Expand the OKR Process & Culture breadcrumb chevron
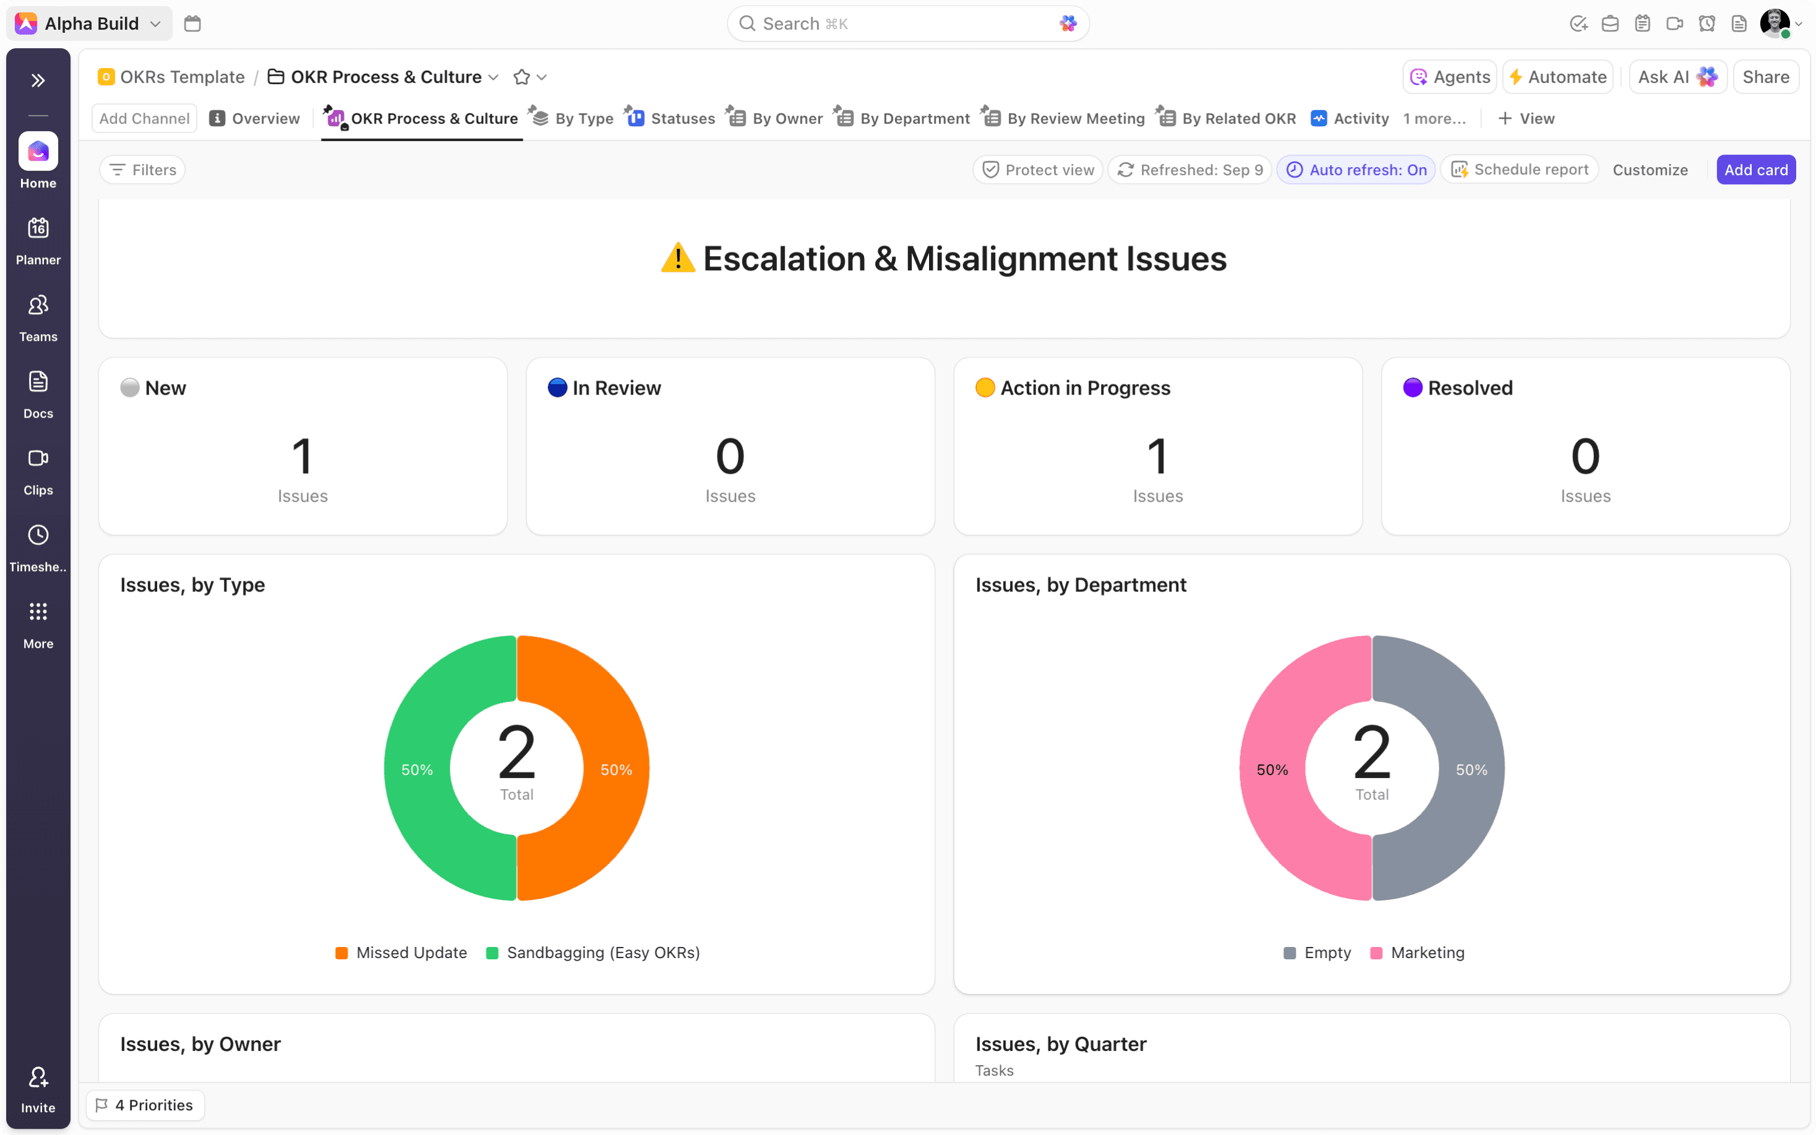This screenshot has height=1135, width=1816. pos(494,77)
